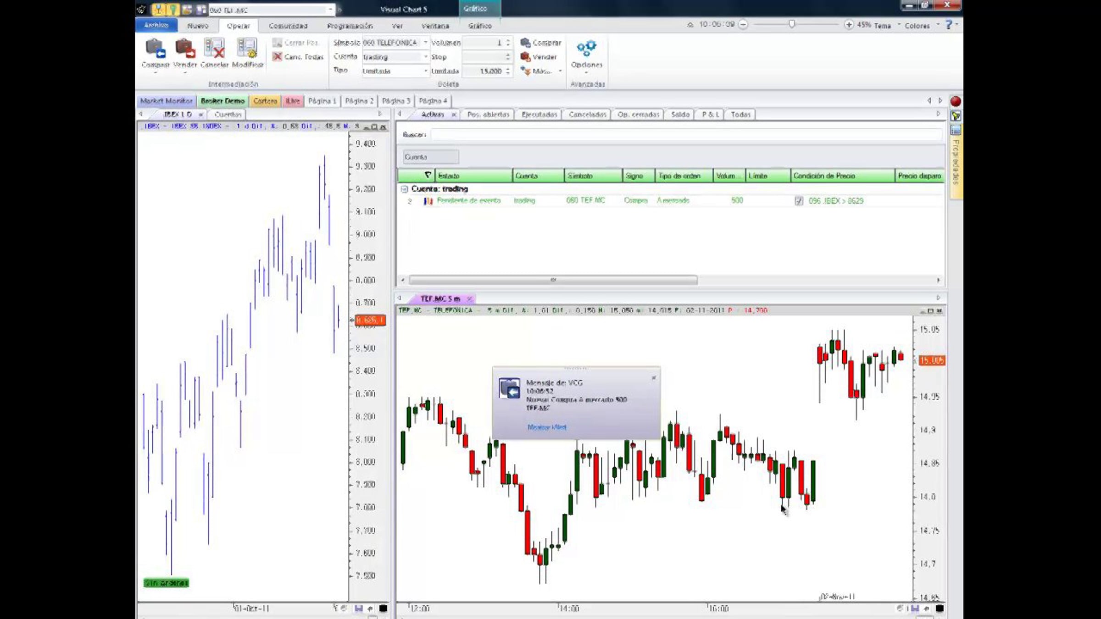Click the zoom in plus button
Screen dimensions: 1101x619
849,25
